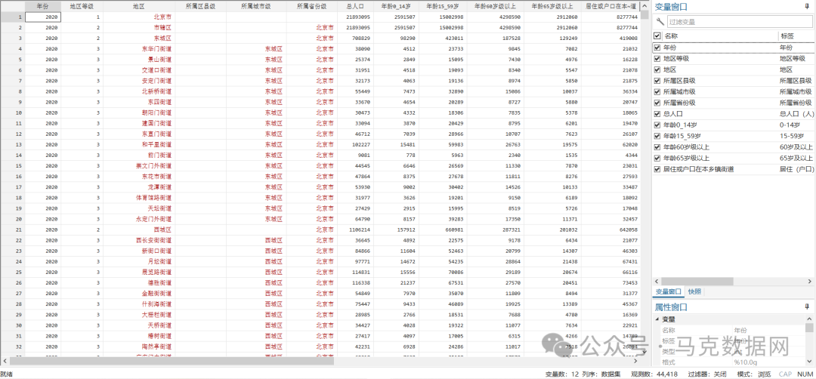Collapse the 变量 section in 属性窗口
Image resolution: width=816 pixels, height=379 pixels.
tap(657, 319)
